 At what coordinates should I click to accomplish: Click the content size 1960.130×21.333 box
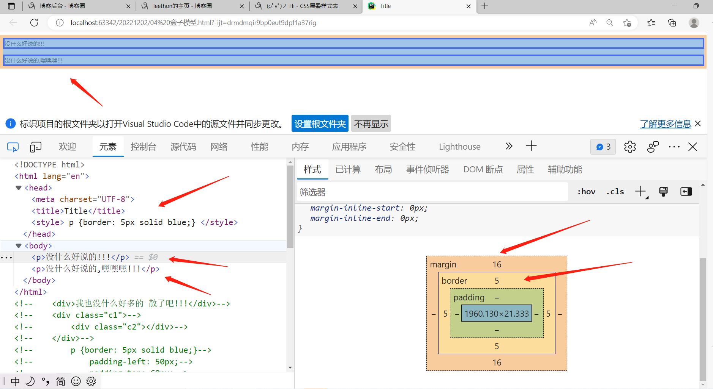(x=497, y=314)
